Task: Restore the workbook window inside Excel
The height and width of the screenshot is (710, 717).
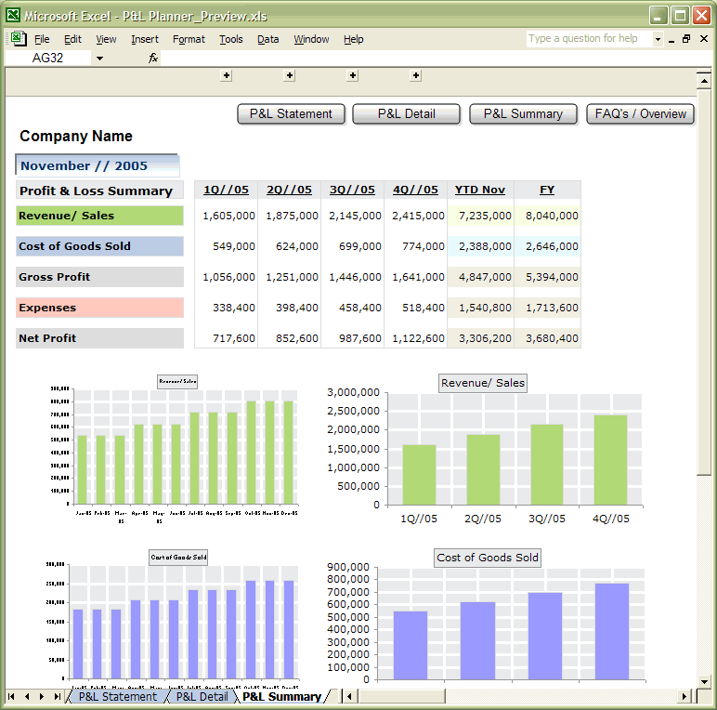Action: click(686, 39)
